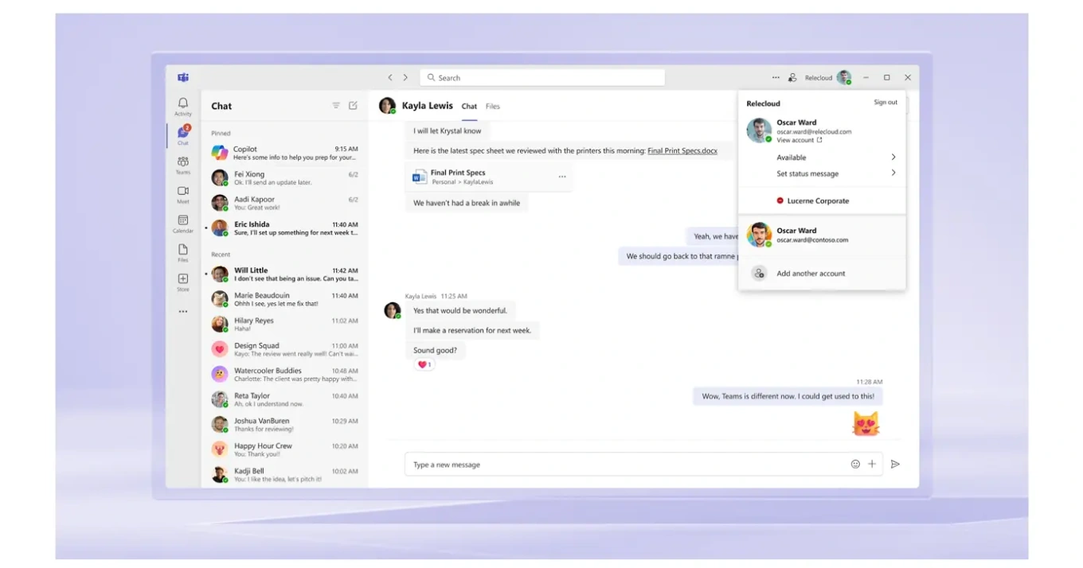Switch to the Files tab
1083x568 pixels.
(493, 107)
